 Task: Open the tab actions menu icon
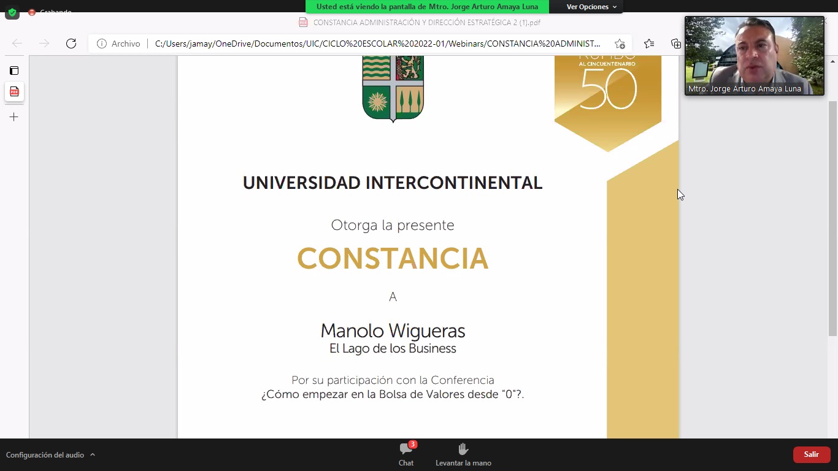14,71
